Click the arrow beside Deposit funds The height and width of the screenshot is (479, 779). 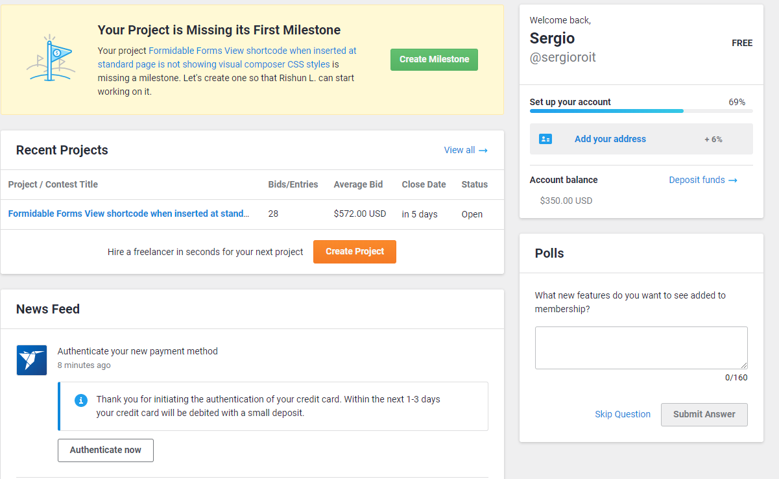point(733,180)
